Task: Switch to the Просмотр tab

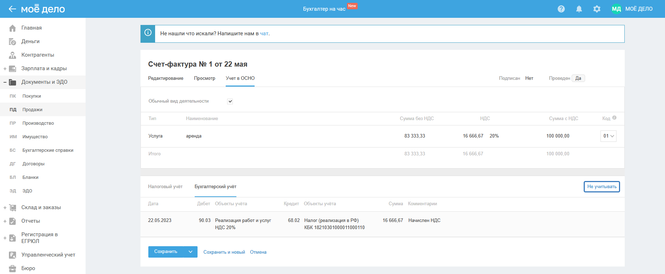Action: [204, 78]
